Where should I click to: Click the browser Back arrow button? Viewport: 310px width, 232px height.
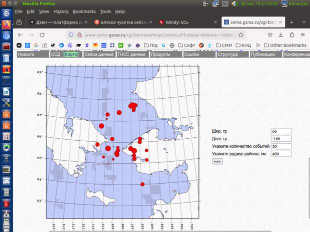(20, 35)
